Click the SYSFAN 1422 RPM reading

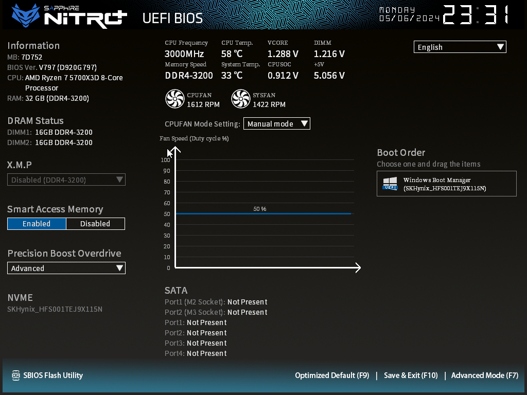[269, 104]
